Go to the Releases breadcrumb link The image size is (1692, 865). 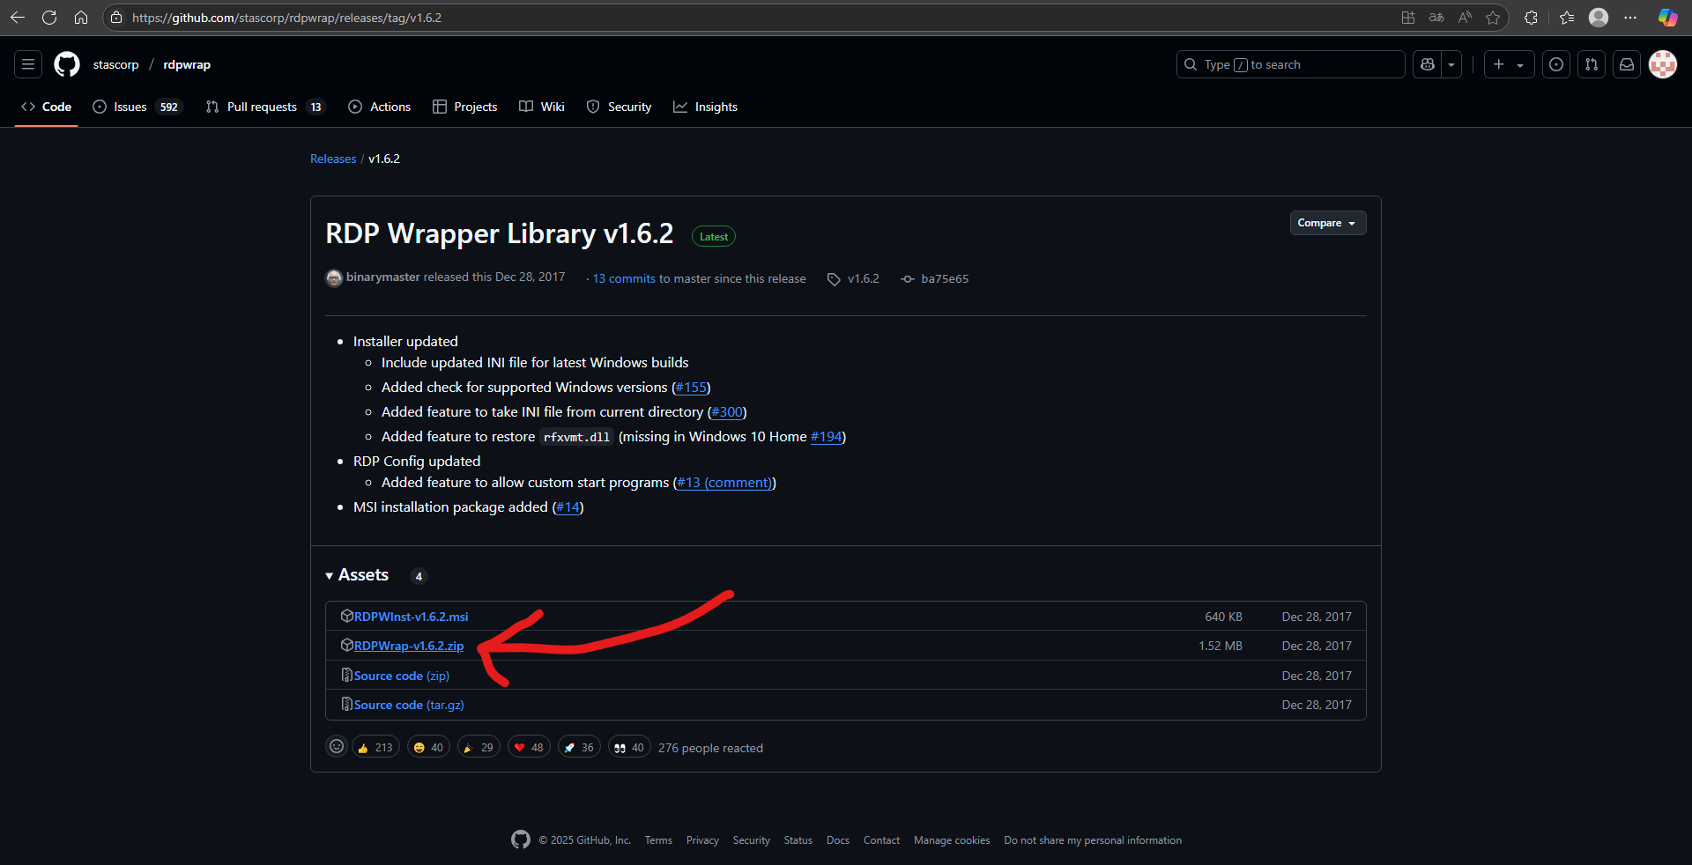pyautogui.click(x=333, y=159)
